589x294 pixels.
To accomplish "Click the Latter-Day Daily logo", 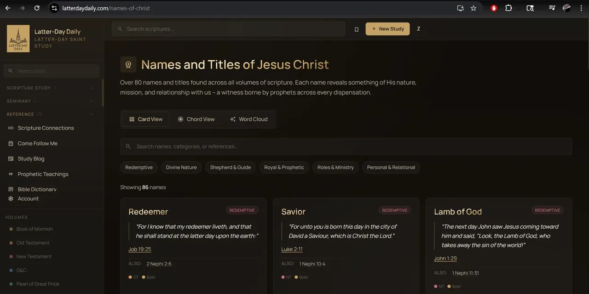I will coord(18,39).
